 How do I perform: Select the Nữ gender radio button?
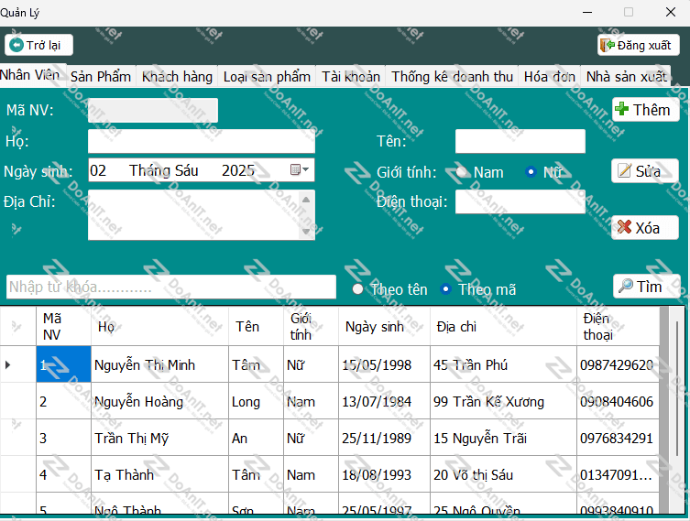point(531,172)
